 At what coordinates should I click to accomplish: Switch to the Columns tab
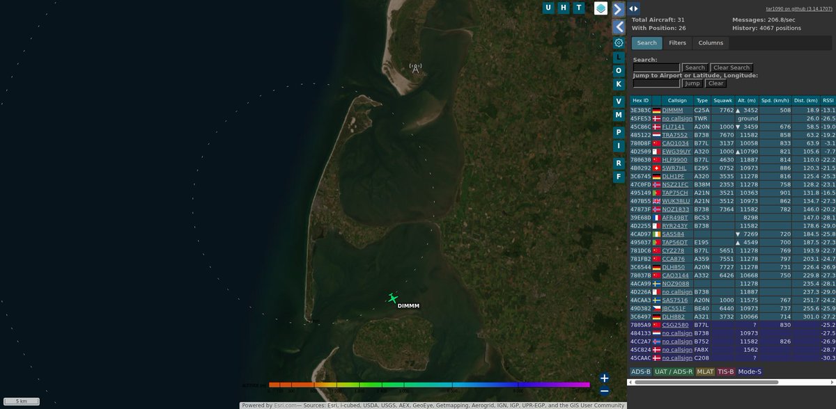tap(711, 43)
